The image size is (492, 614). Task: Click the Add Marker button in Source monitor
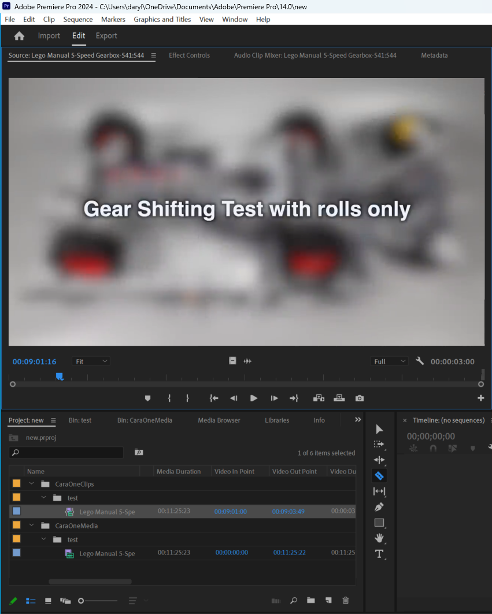[147, 398]
